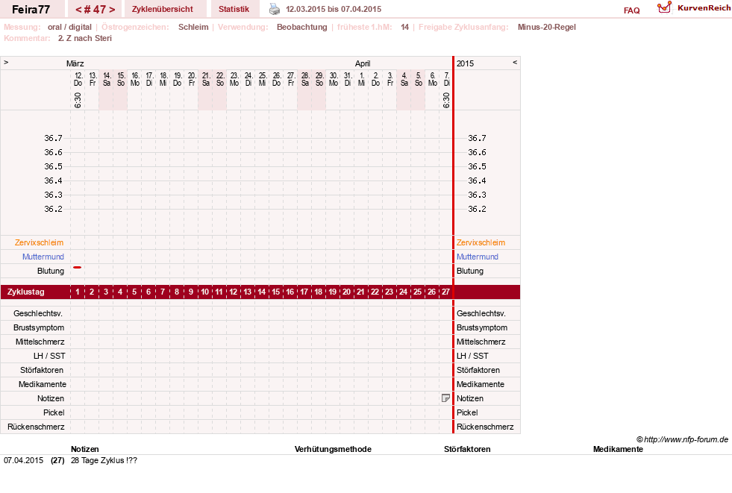Click the left Geschlechtsv. row label

(x=38, y=313)
